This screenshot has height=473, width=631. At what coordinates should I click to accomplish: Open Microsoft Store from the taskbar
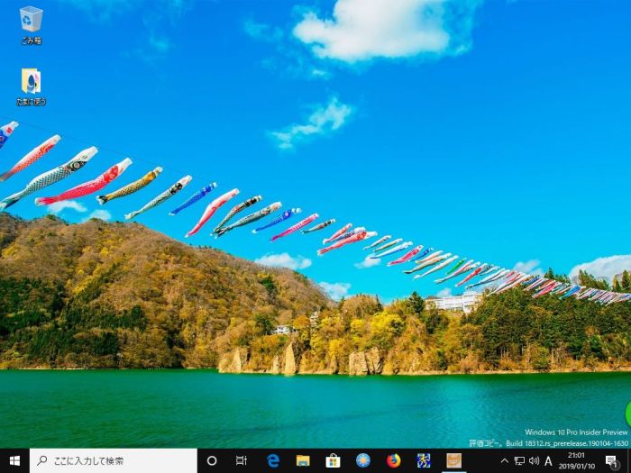point(333,460)
